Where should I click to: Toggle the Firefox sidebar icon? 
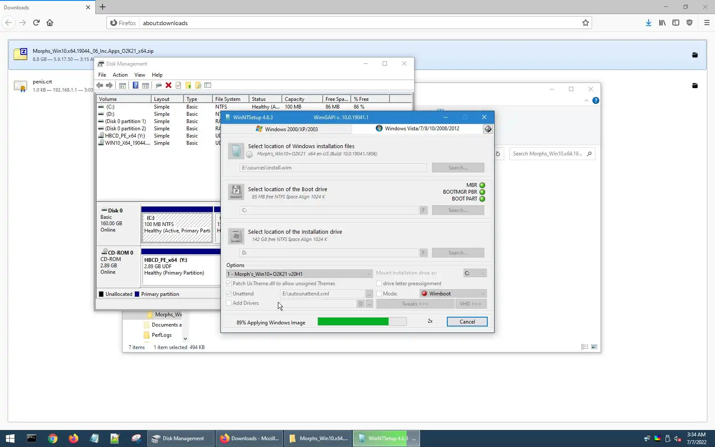click(x=676, y=23)
